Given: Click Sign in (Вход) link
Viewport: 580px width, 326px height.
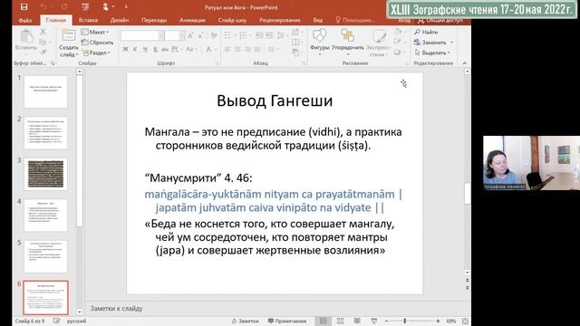Looking at the screenshot, I should point(404,20).
